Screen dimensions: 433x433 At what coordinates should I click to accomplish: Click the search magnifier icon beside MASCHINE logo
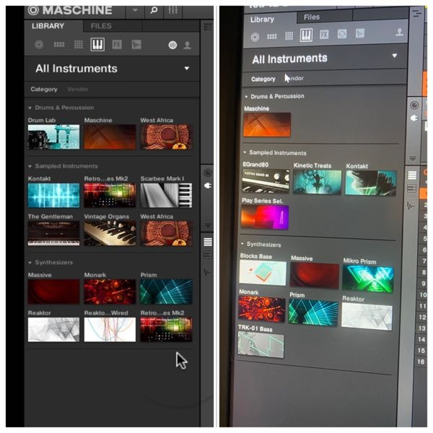tap(154, 11)
